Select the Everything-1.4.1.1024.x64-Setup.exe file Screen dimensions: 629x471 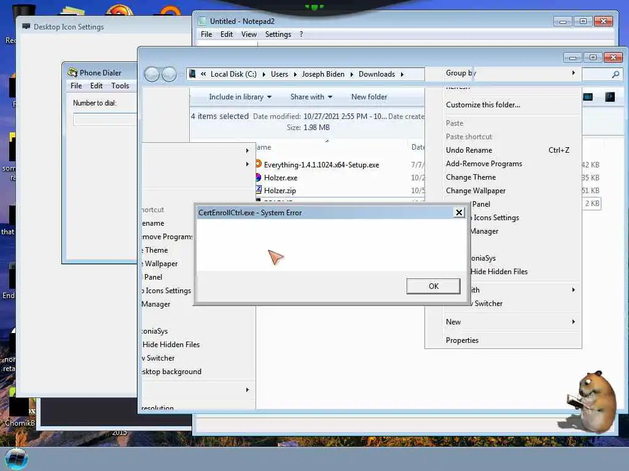(x=321, y=164)
